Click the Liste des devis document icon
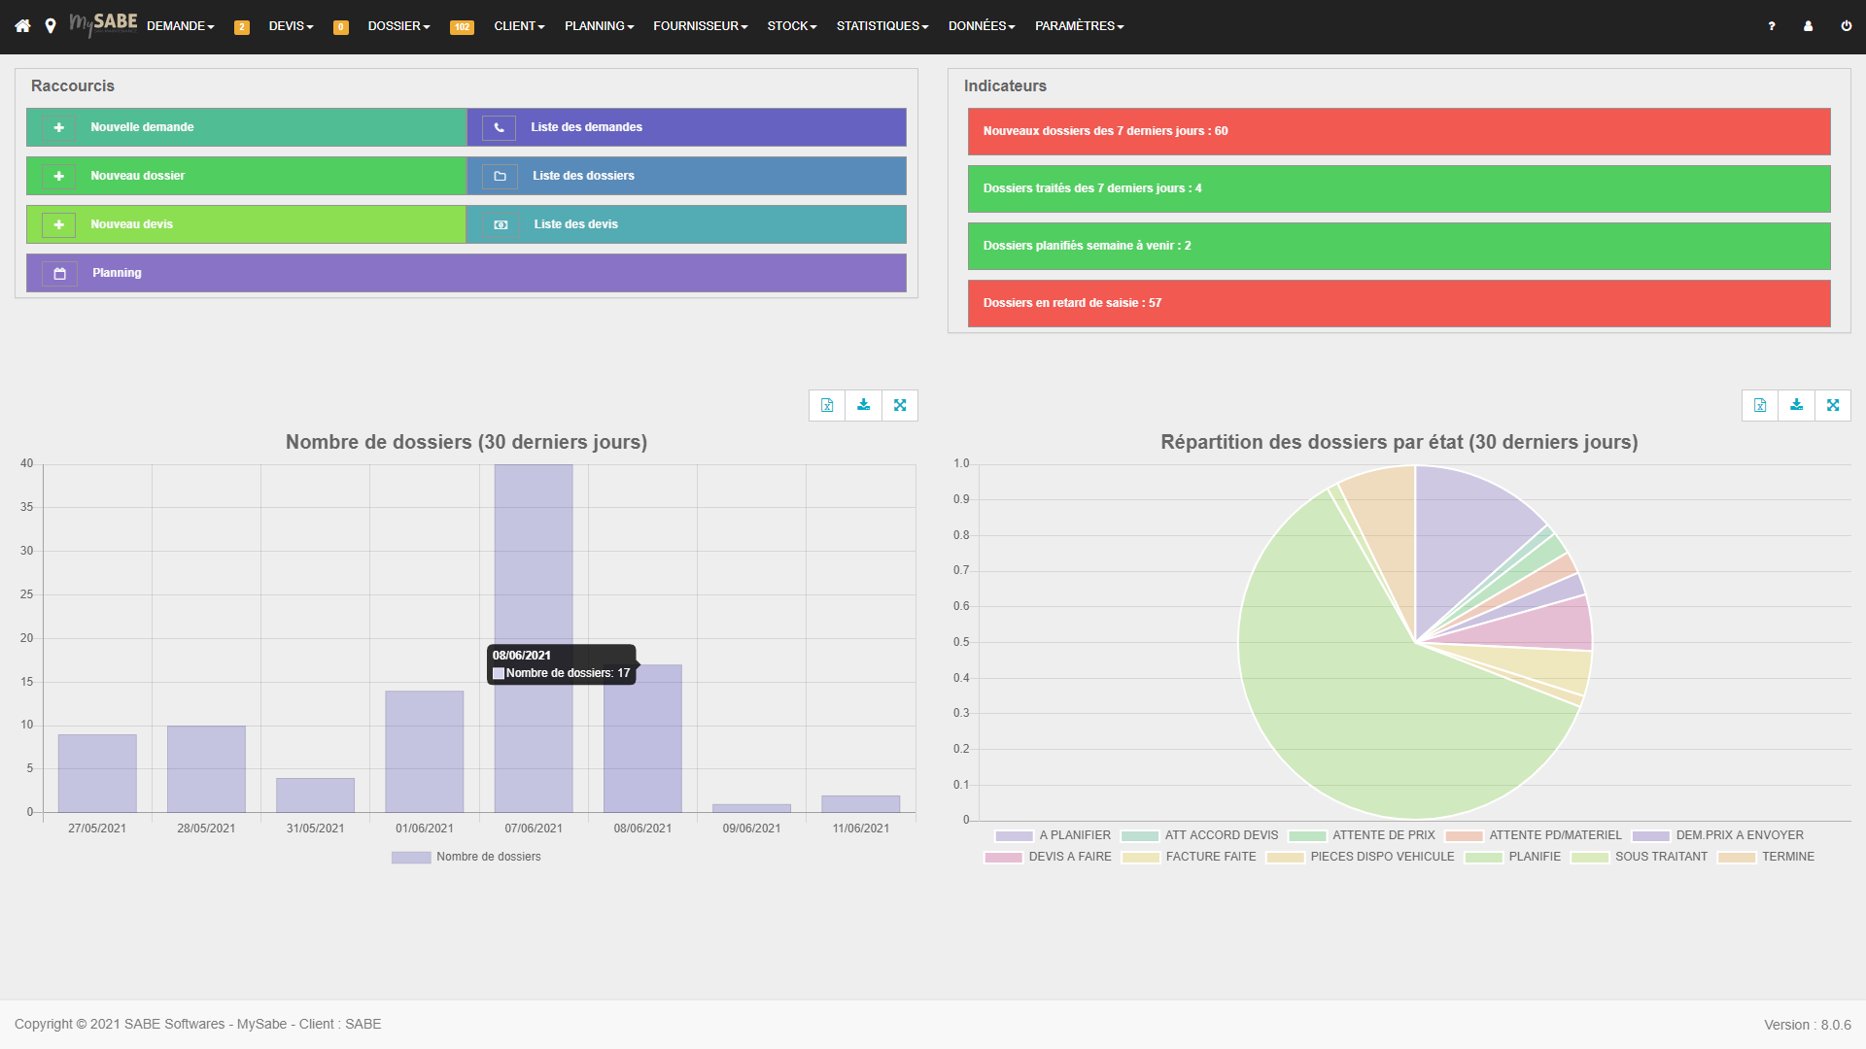1866x1049 pixels. click(x=501, y=224)
